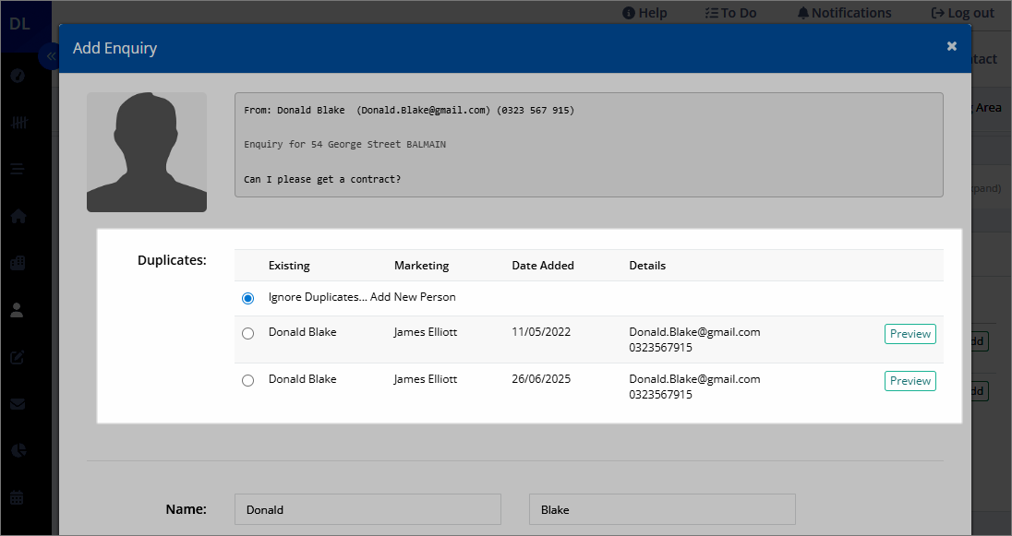The height and width of the screenshot is (536, 1012).
Task: Open the Help link in top bar
Action: (x=645, y=13)
